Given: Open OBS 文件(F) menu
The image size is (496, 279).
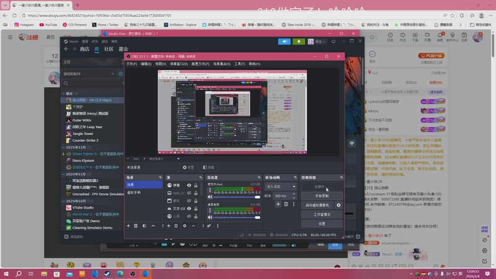Looking at the screenshot, I should tap(131, 64).
